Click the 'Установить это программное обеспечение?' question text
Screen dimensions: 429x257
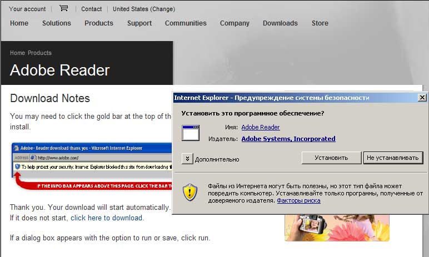coord(252,113)
